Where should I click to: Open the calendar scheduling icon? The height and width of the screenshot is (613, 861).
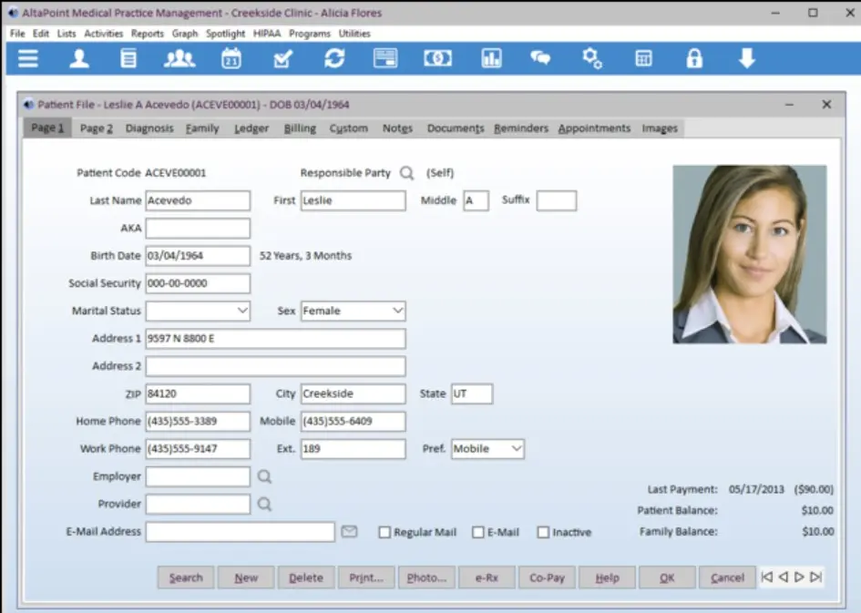click(x=231, y=57)
